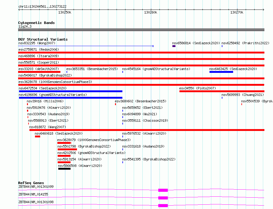Screen dimensions: 273x209
Task: Select nsv3330543 (Audano2019) label
Action: 48,114
